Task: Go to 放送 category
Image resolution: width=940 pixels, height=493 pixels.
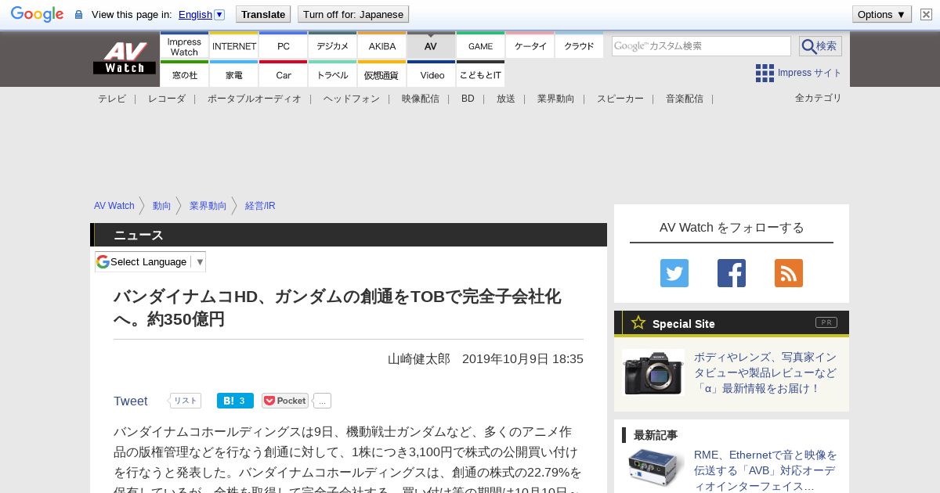Action: click(x=506, y=99)
